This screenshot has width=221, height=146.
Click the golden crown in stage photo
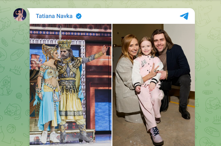tap(65, 44)
